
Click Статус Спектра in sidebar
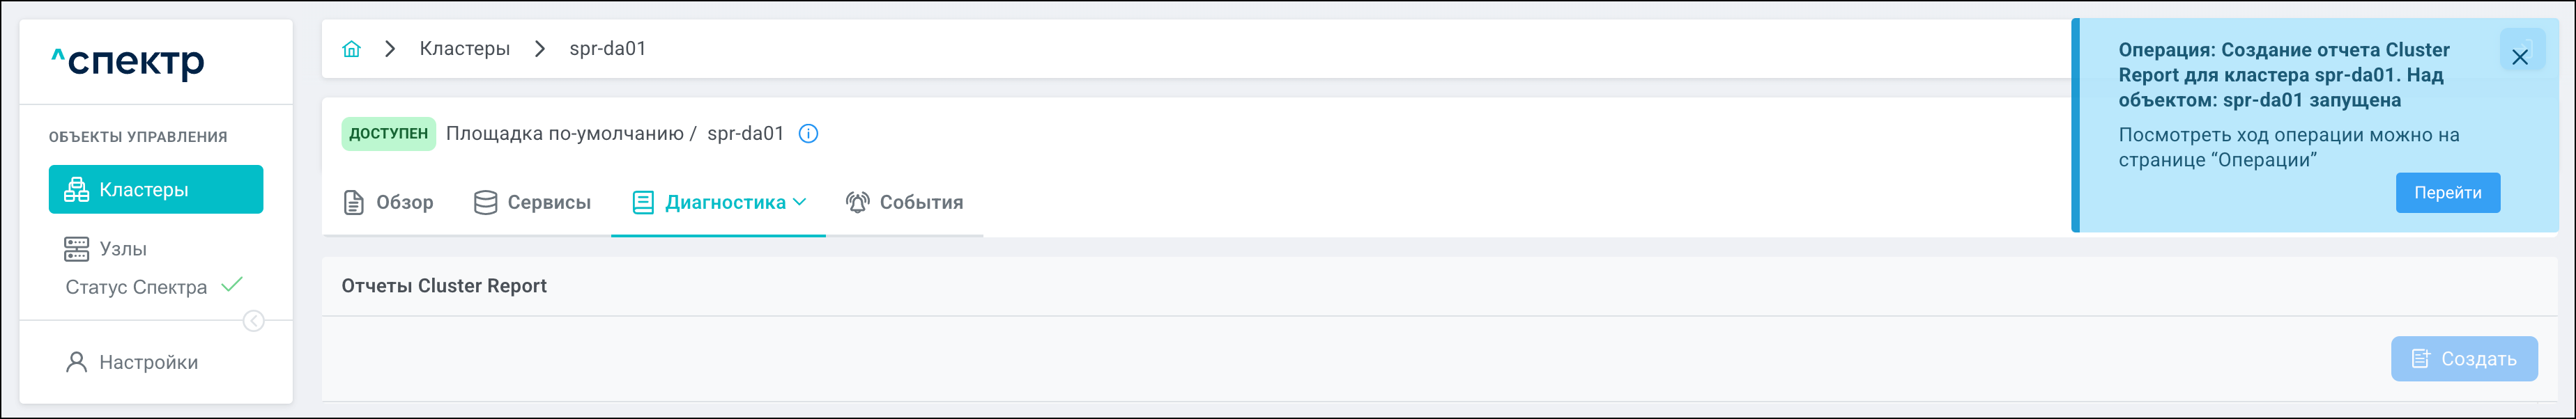click(137, 287)
